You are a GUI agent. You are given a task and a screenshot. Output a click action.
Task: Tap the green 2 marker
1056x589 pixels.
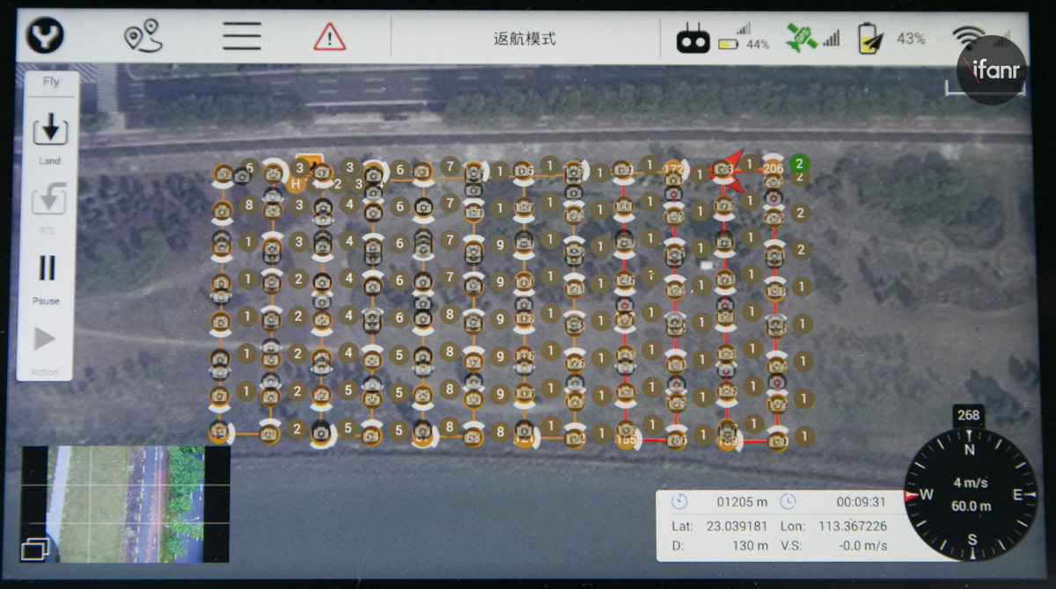799,164
